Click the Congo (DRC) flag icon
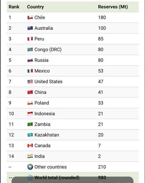145x183 pixels. (x=30, y=49)
